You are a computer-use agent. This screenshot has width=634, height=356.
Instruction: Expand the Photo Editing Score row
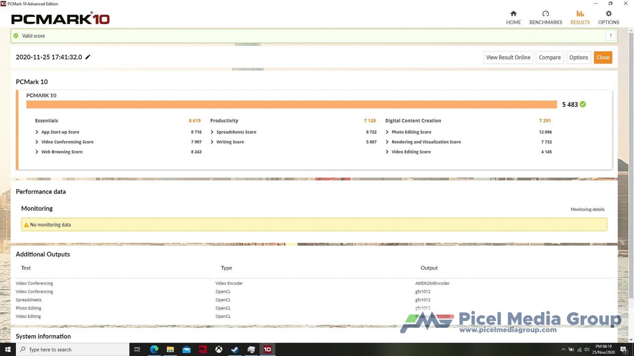coord(387,132)
